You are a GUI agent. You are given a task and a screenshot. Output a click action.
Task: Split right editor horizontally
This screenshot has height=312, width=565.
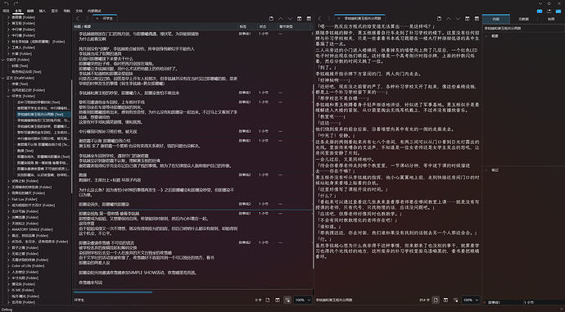point(477,18)
